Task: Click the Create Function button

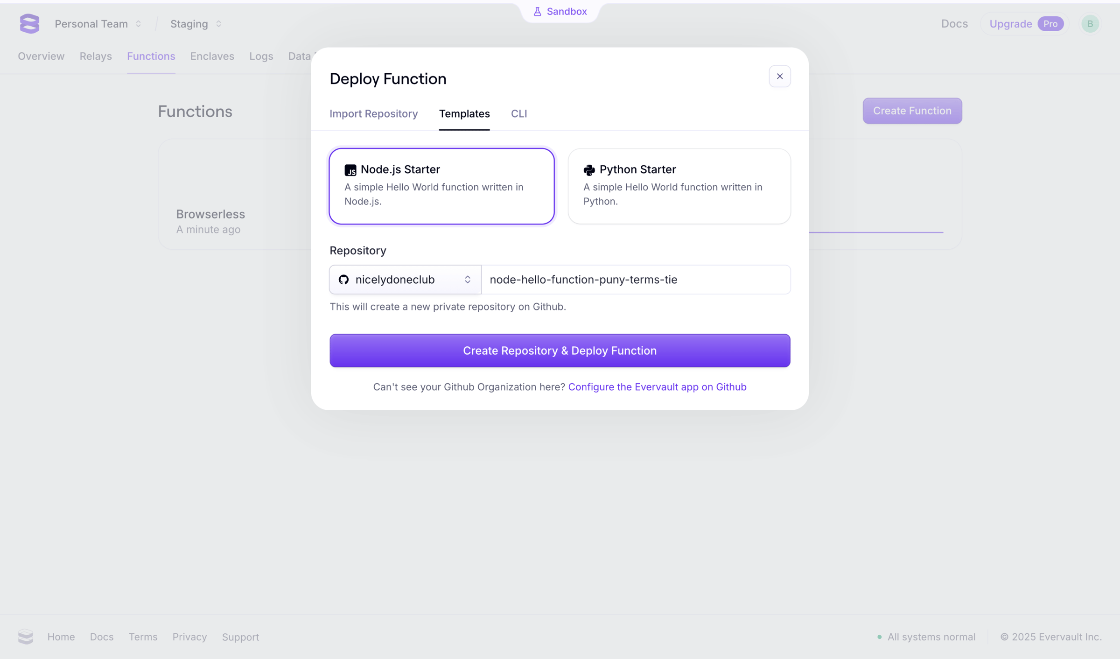Action: click(x=912, y=111)
